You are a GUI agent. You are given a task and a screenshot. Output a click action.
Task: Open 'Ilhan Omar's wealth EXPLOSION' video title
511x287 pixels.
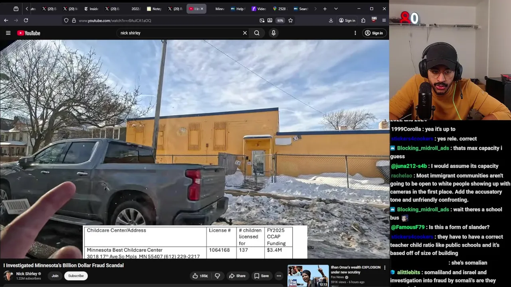(x=355, y=270)
